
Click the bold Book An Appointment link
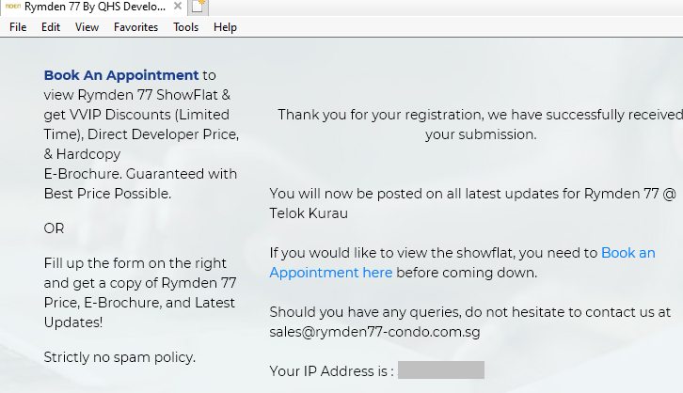tap(121, 75)
